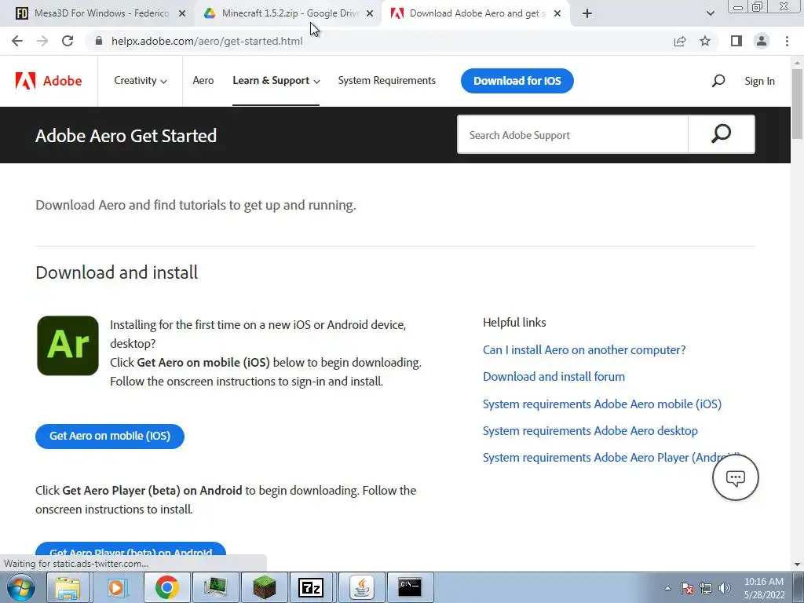Viewport: 804px width, 603px height.
Task: Click the taskbar clock showing 10:16 AM
Action: click(x=764, y=588)
